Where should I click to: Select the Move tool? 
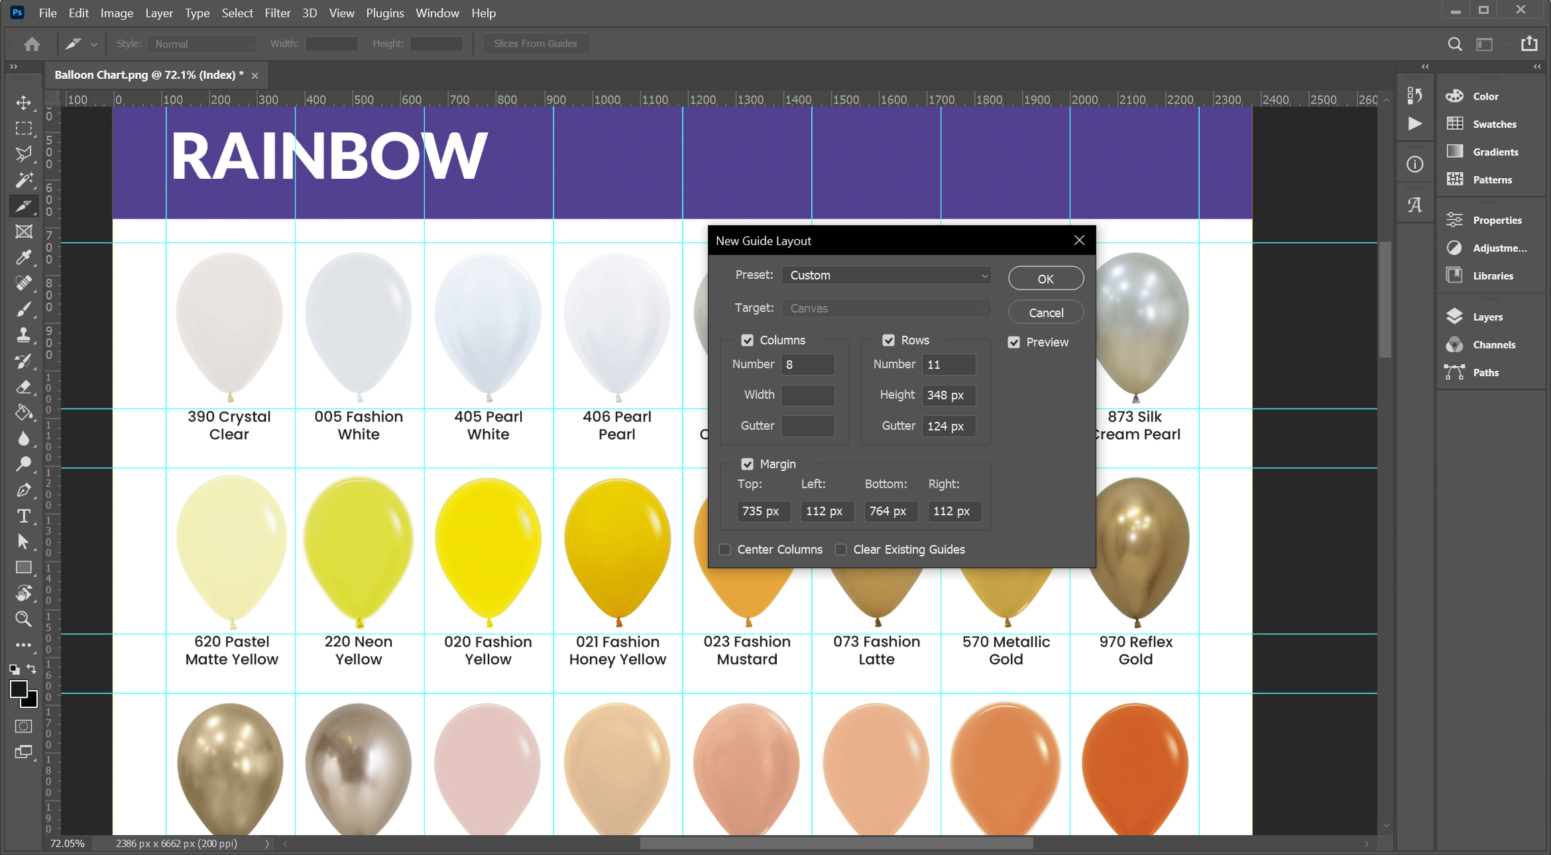pyautogui.click(x=24, y=103)
